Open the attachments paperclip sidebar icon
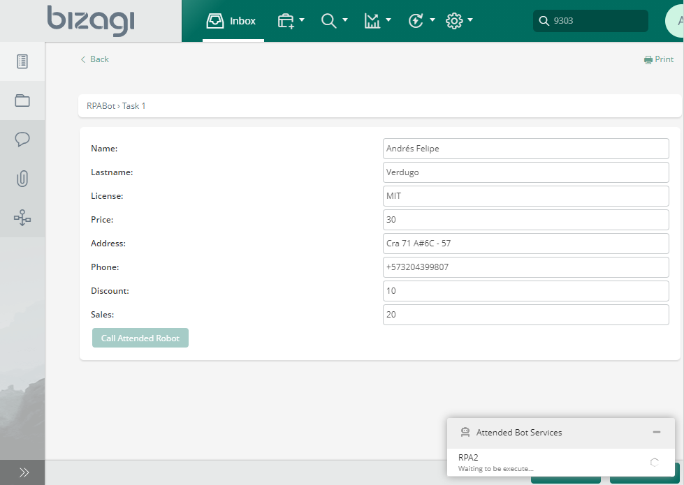Screen dimensions: 684x485 coord(22,179)
